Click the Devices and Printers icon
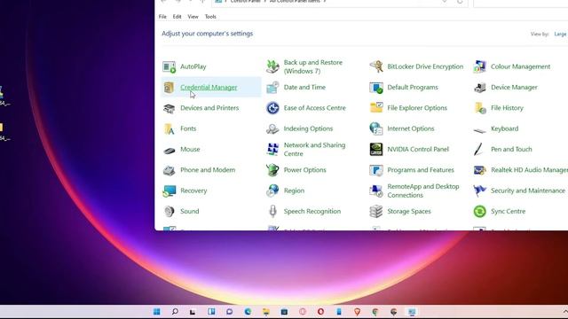 (169, 108)
